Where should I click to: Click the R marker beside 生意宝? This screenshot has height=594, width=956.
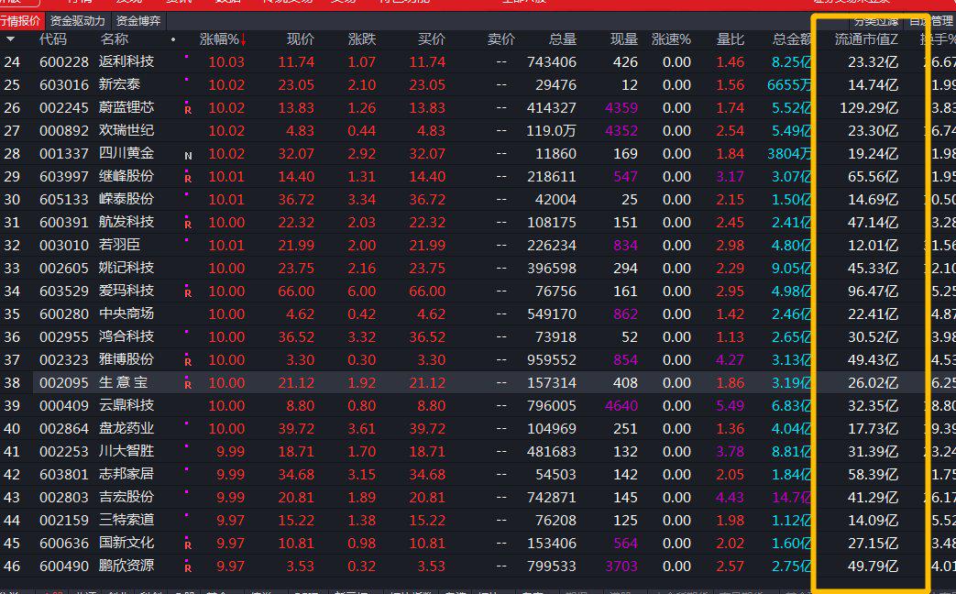[188, 385]
